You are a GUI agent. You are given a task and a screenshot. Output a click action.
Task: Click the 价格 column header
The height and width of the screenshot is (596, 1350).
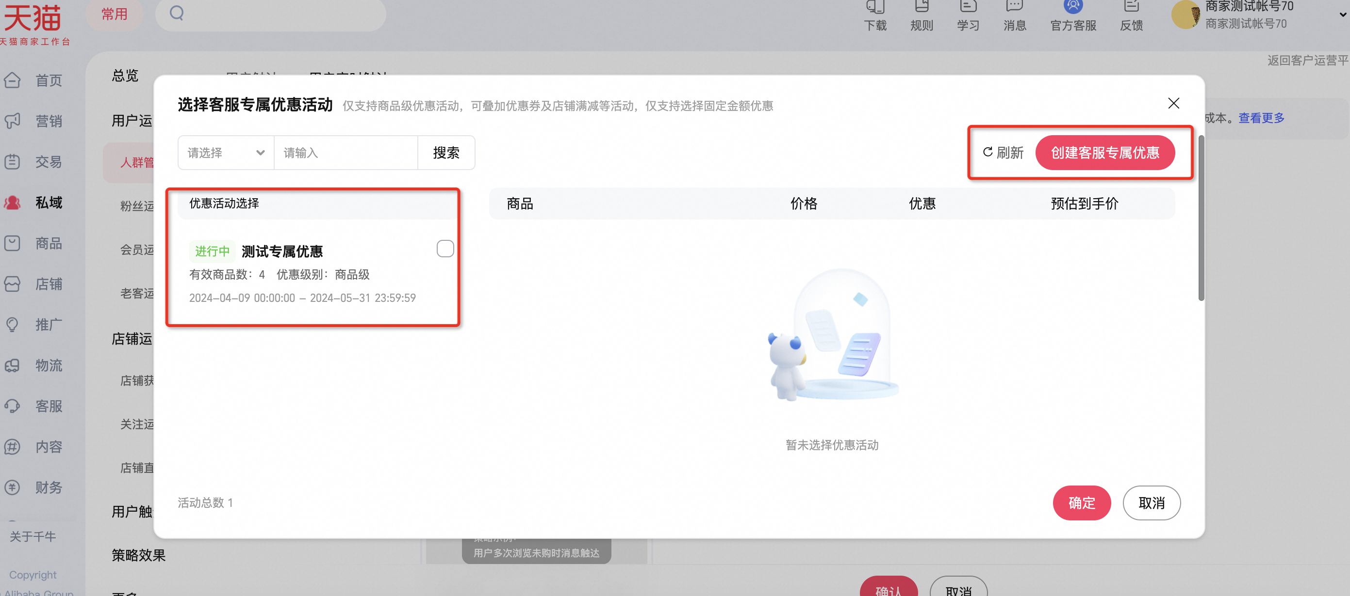[804, 204]
